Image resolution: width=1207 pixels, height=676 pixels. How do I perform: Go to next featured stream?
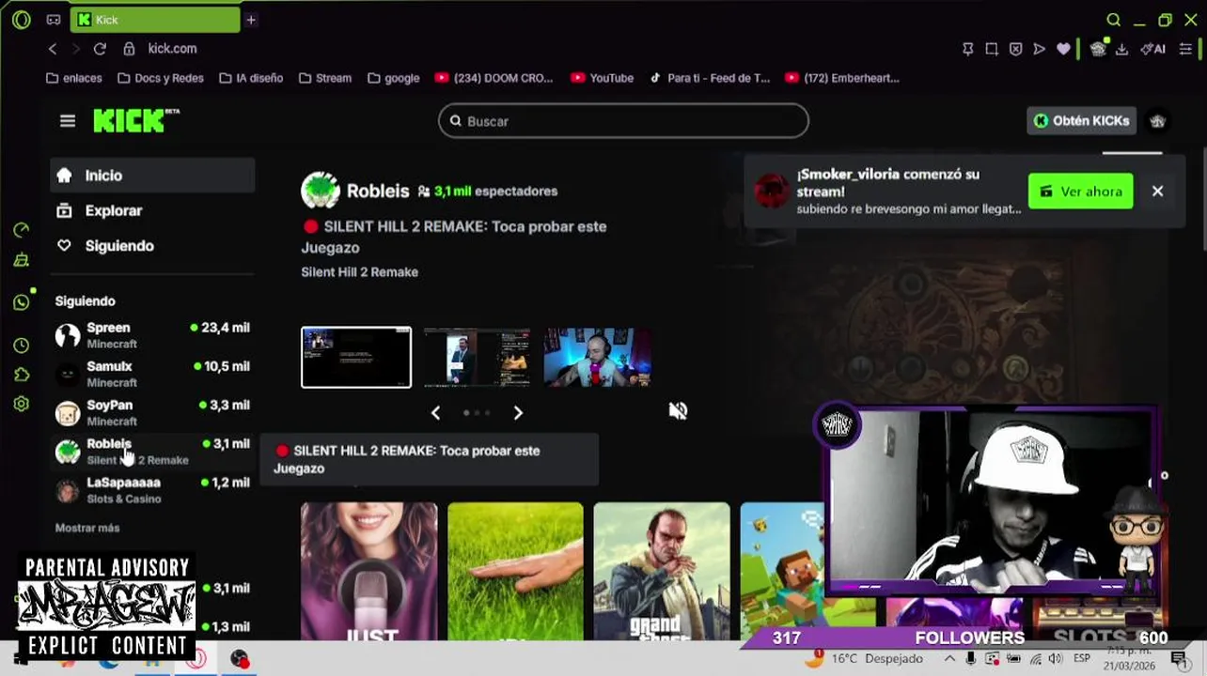(518, 412)
